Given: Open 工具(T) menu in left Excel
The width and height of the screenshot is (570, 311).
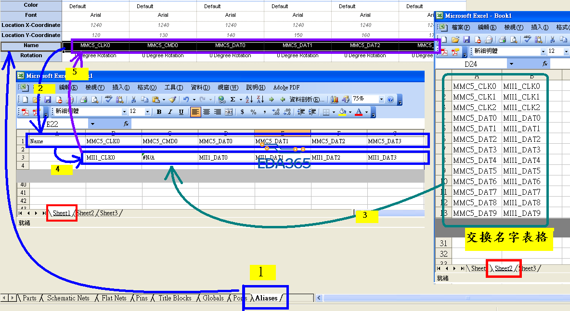Looking at the screenshot, I should (x=173, y=87).
